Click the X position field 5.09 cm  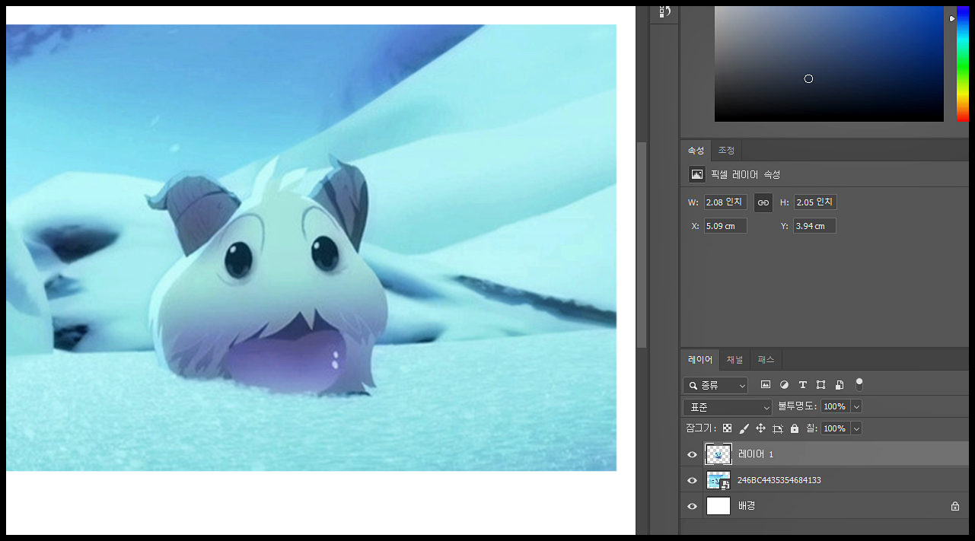[x=725, y=226]
